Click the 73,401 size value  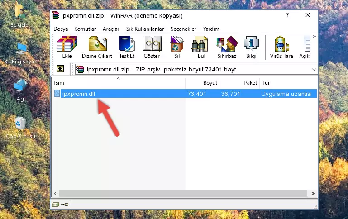pyautogui.click(x=197, y=94)
